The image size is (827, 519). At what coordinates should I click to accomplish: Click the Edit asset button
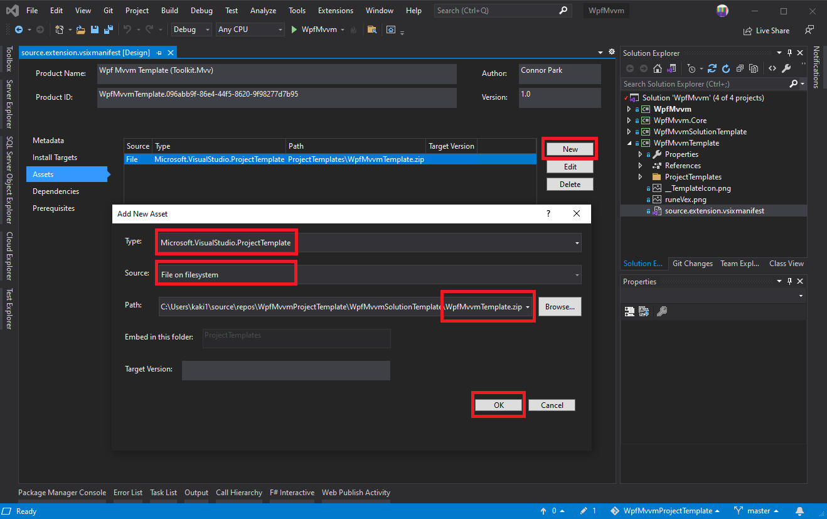[x=570, y=166]
